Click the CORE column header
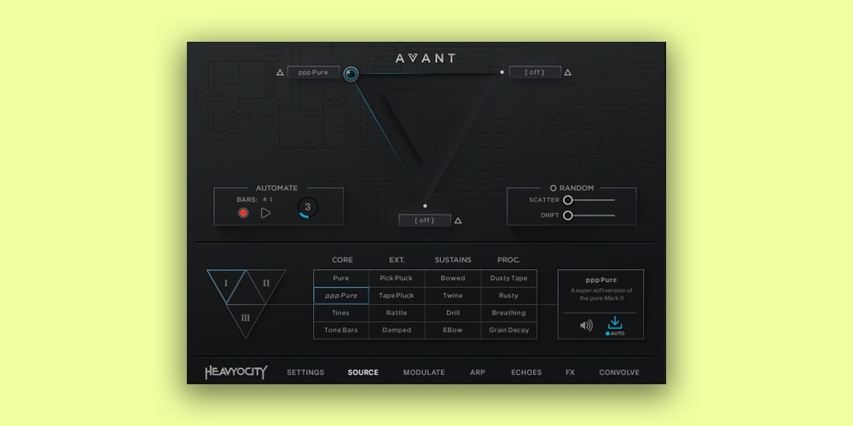Image resolution: width=853 pixels, height=426 pixels. (342, 260)
